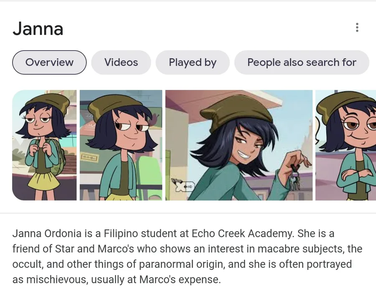Switch to the Videos tab
This screenshot has width=376, height=295.
point(121,62)
